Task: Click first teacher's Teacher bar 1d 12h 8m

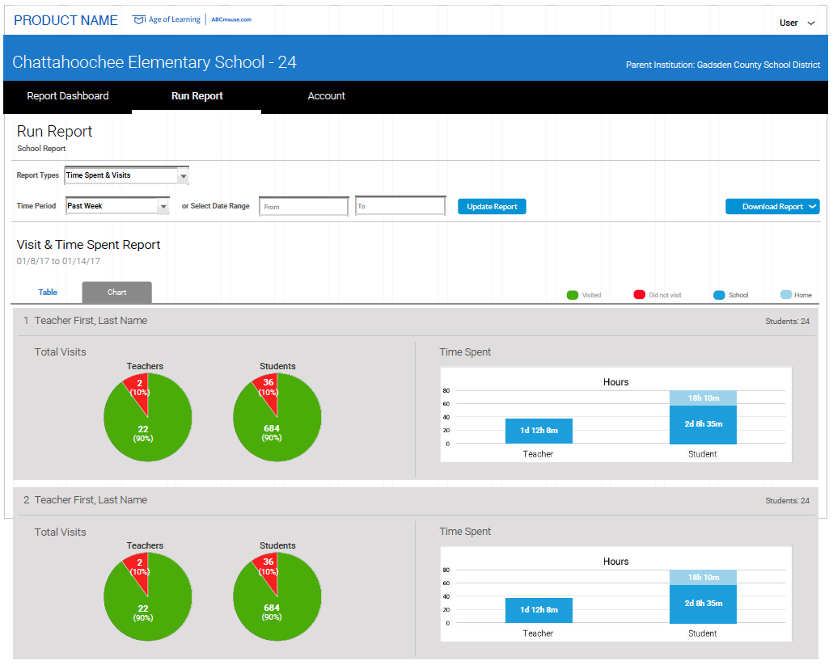Action: pos(539,431)
